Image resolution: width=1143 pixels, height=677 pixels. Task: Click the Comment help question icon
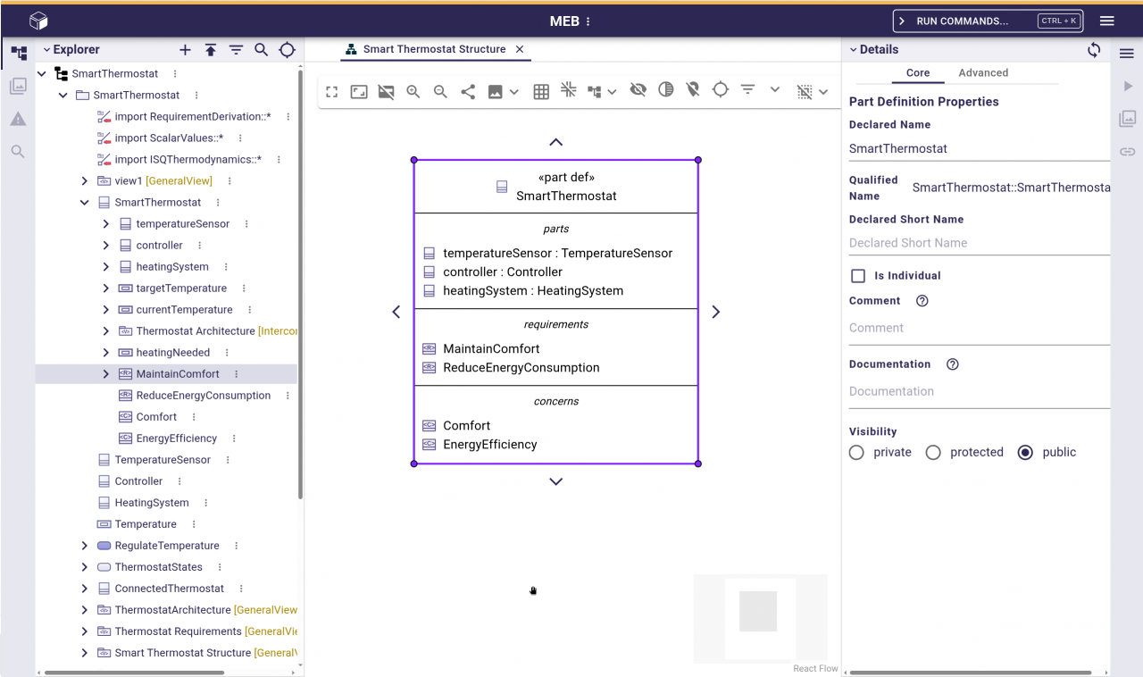pyautogui.click(x=922, y=301)
